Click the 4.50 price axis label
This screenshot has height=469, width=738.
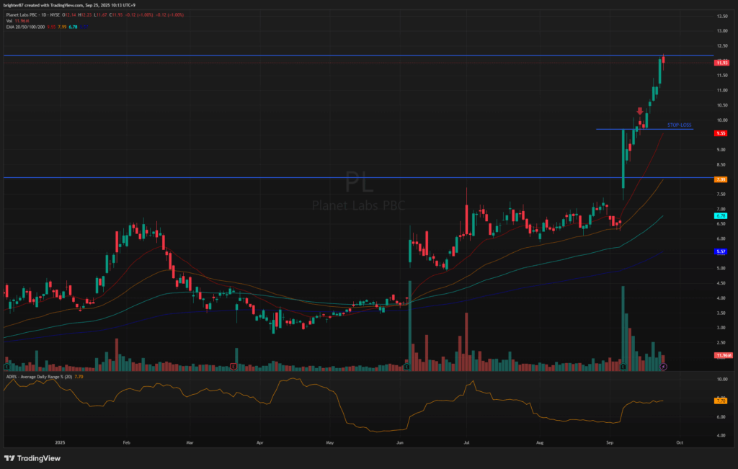721,283
